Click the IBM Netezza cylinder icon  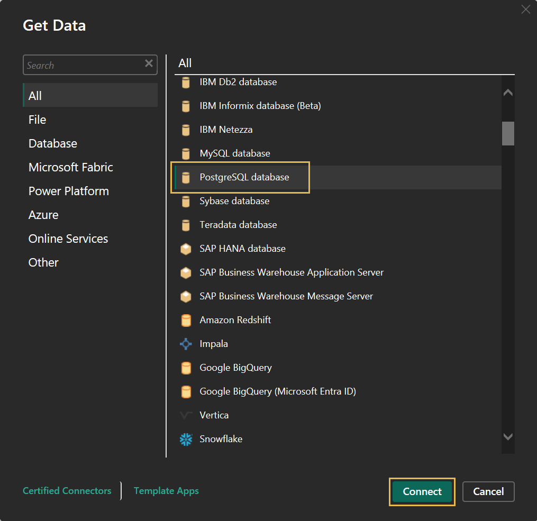point(186,130)
